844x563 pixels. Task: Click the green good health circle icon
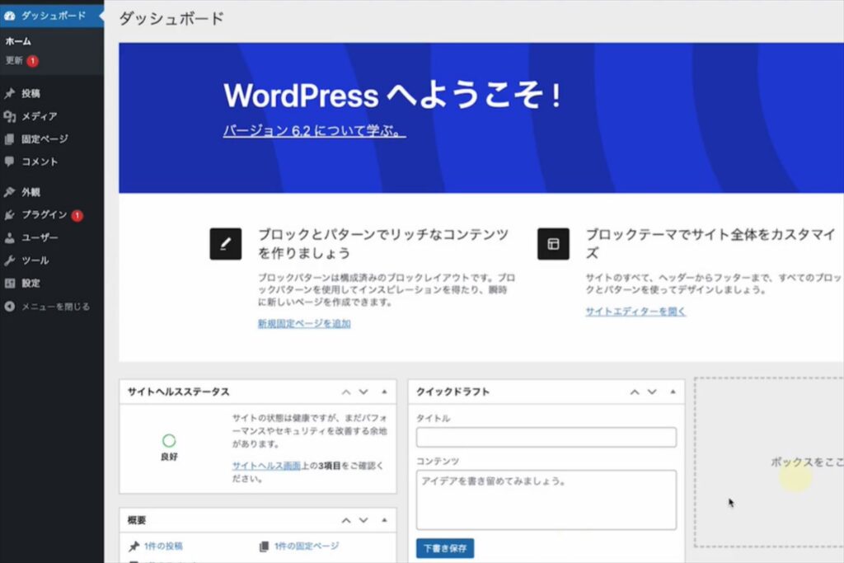pyautogui.click(x=169, y=441)
